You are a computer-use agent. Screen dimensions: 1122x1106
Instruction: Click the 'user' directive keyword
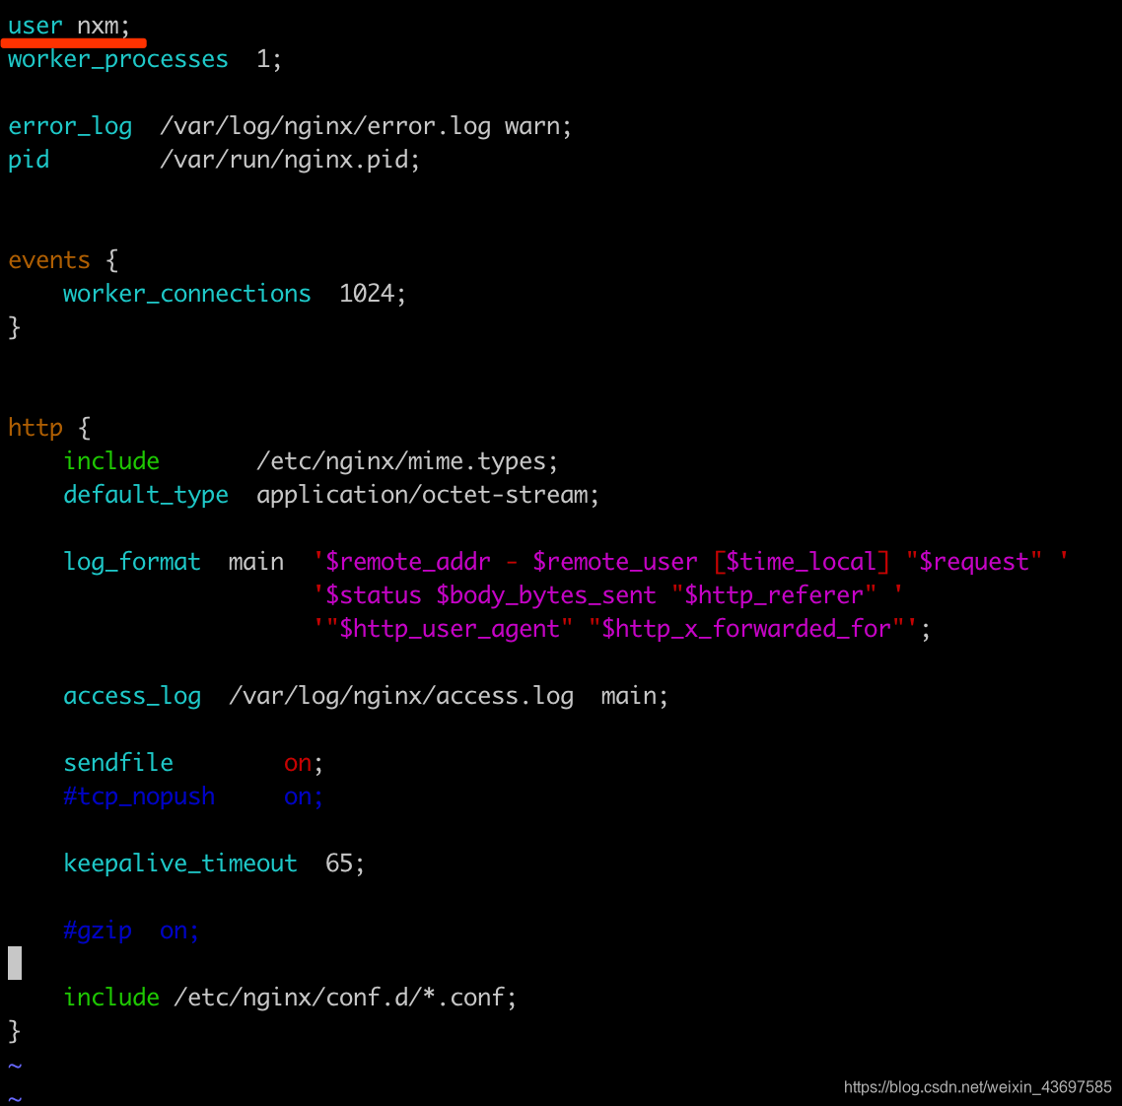[x=35, y=27]
